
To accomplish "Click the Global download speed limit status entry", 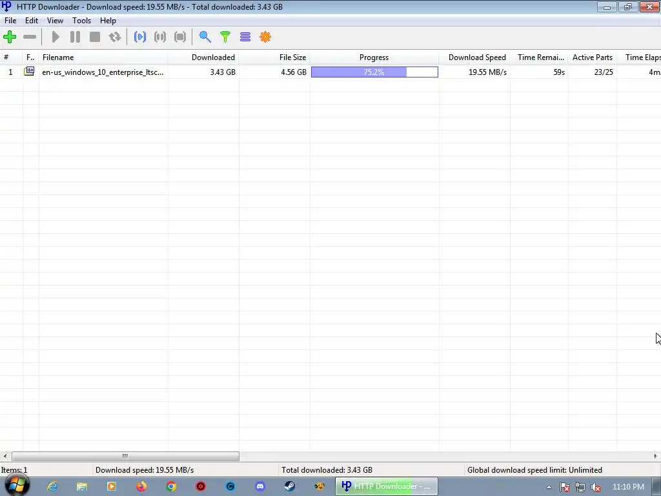I will point(534,470).
